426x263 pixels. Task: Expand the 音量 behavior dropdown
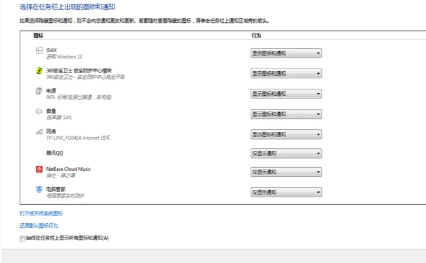tap(286, 114)
